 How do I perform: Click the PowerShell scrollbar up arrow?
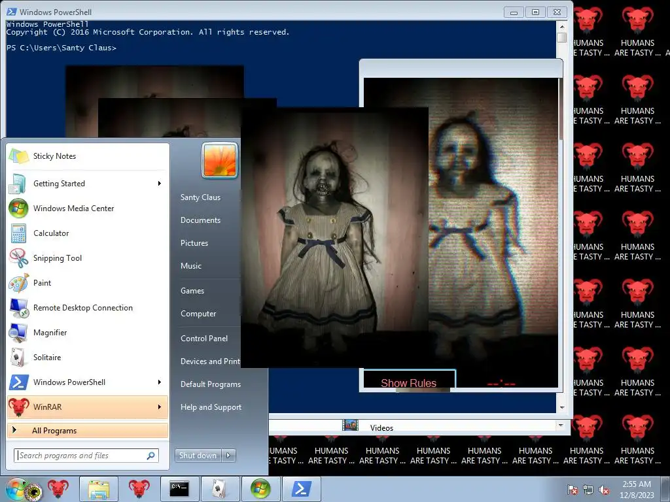pyautogui.click(x=562, y=26)
